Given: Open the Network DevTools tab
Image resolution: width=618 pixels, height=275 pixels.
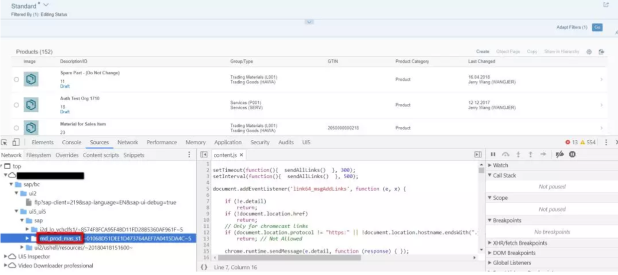Looking at the screenshot, I should [x=128, y=143].
